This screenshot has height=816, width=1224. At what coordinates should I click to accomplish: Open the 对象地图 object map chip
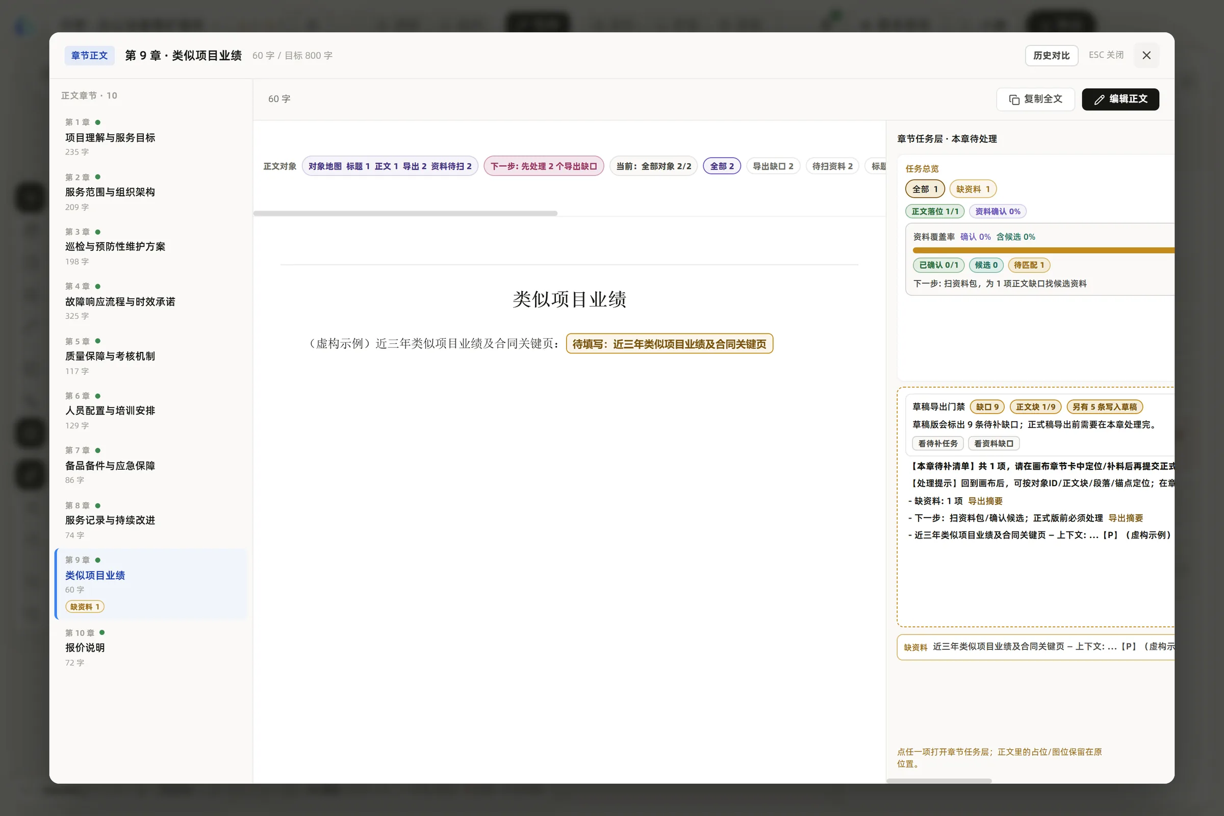[x=390, y=166]
